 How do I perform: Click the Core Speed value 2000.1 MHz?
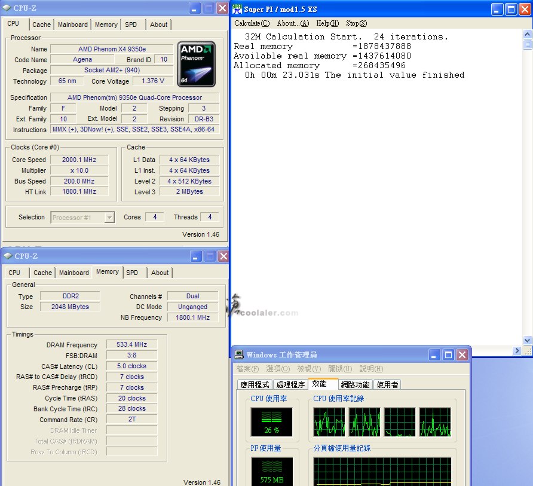(79, 160)
